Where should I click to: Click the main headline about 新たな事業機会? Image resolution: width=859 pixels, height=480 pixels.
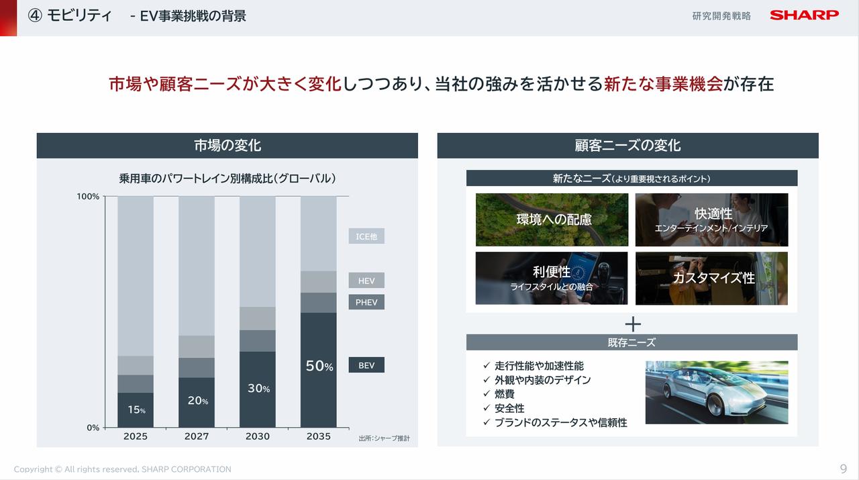point(442,85)
